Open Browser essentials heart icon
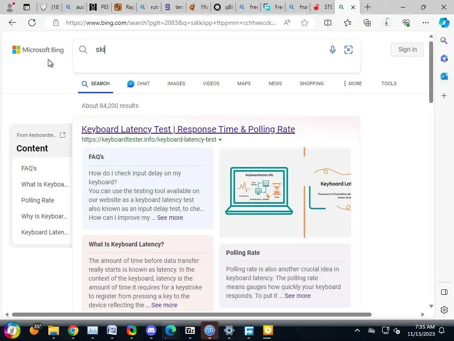This screenshot has width=454, height=341. pos(406,23)
